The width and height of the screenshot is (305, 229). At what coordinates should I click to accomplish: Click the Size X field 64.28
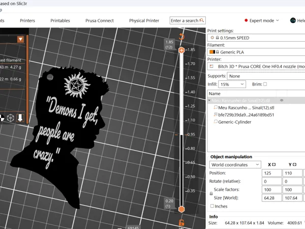coord(272,198)
